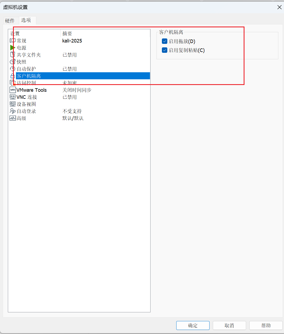Image resolution: width=284 pixels, height=334 pixels.
Task: Click the 已禁用 value for 自动保护
Action: 70,69
